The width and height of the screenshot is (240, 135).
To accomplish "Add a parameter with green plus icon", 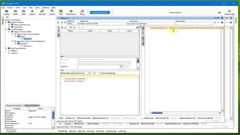I will 62,27.
